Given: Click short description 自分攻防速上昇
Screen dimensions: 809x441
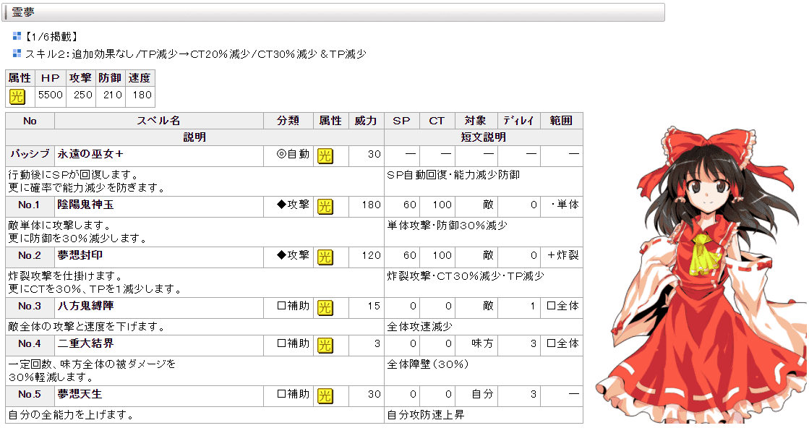Looking at the screenshot, I should (x=426, y=415).
